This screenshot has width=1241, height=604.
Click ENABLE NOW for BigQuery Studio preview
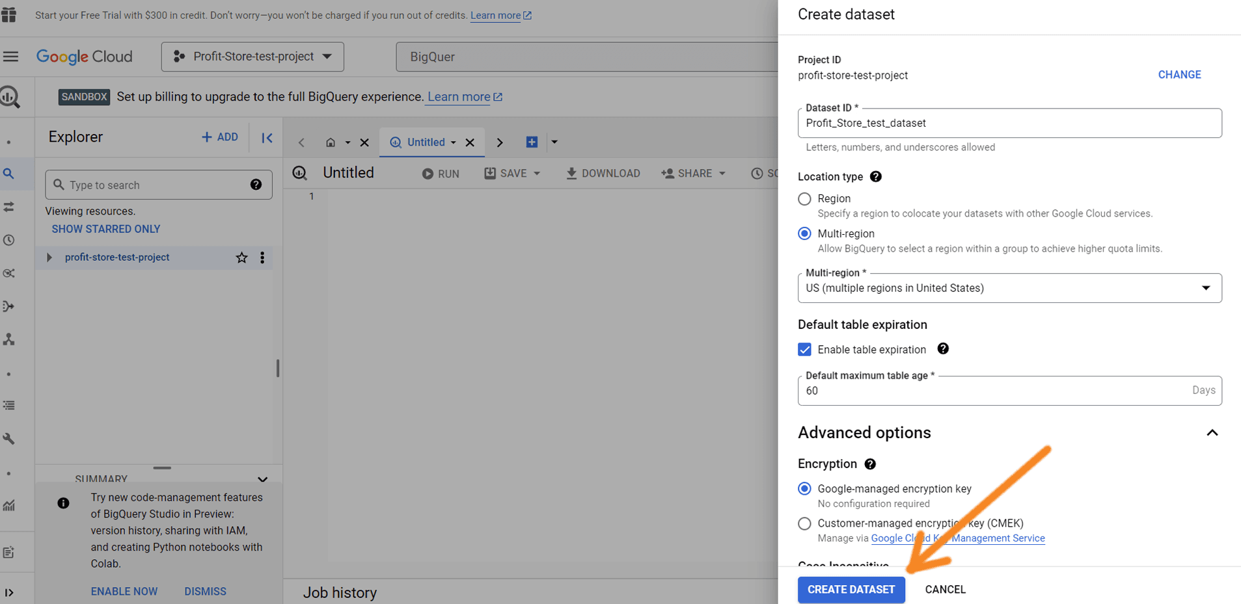point(124,592)
